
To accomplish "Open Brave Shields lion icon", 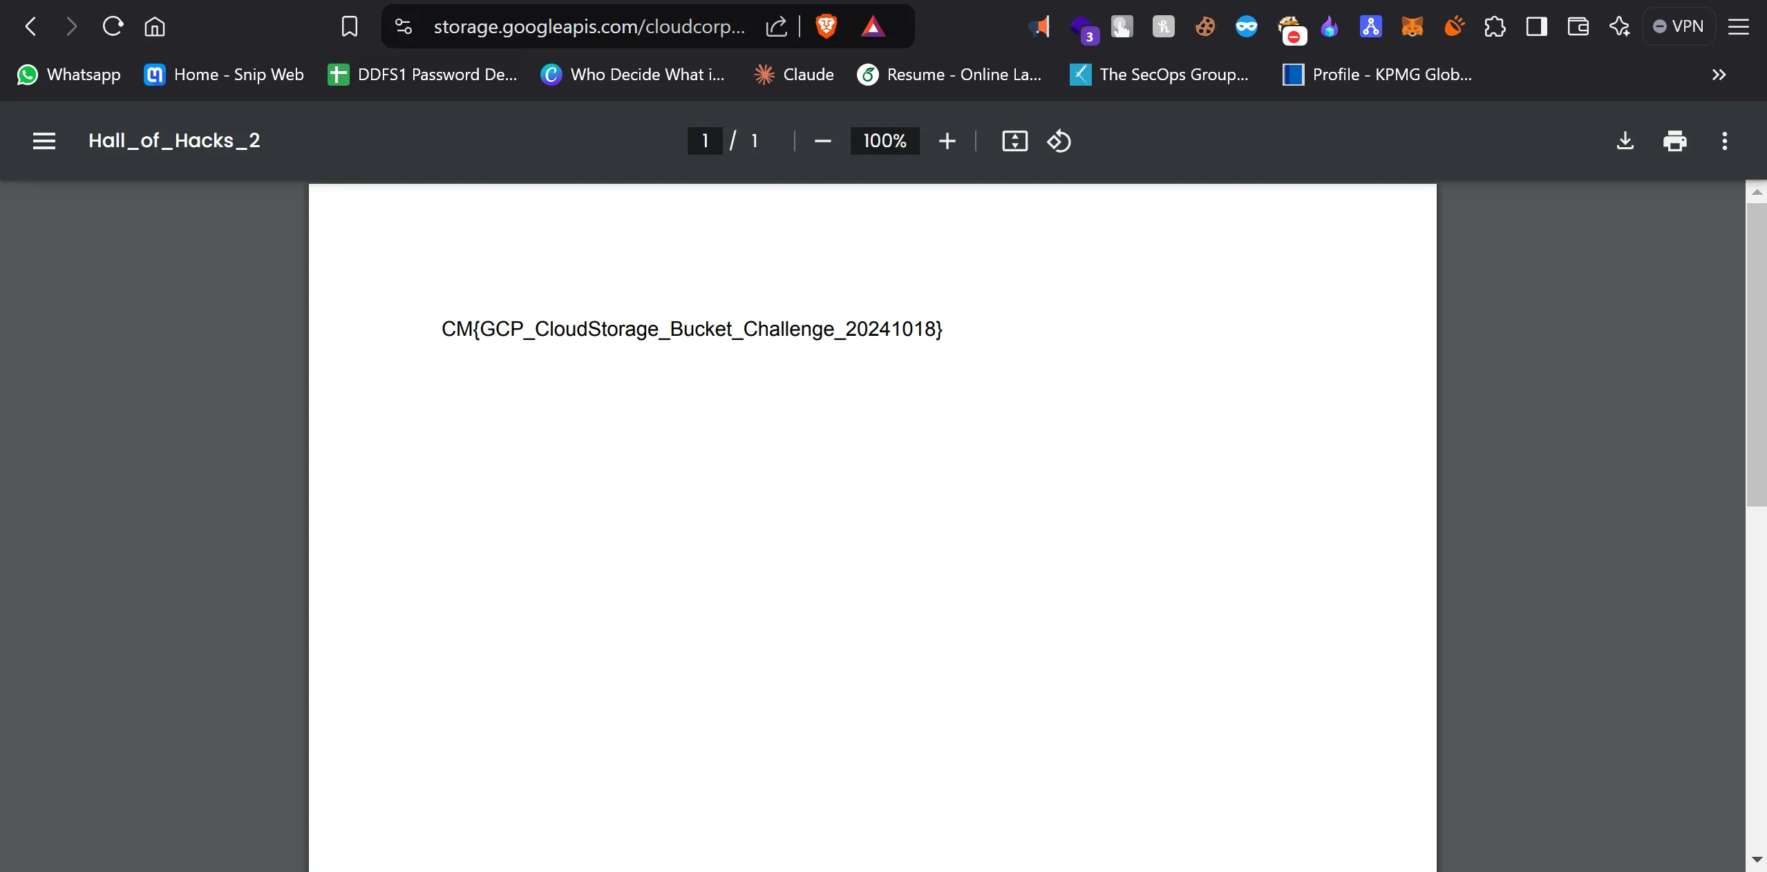I will point(826,27).
